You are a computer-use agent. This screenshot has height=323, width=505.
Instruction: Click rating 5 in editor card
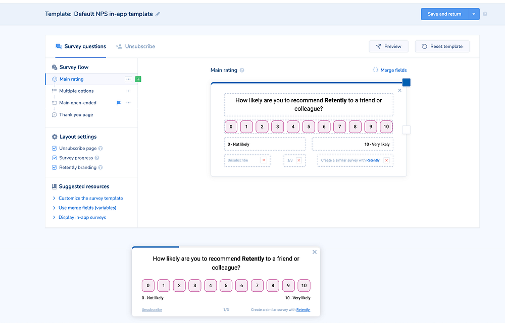pyautogui.click(x=309, y=126)
